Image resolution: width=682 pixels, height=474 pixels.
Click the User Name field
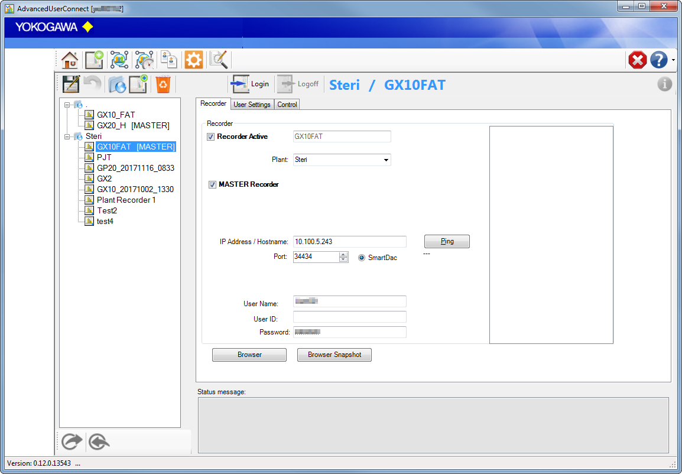(x=350, y=301)
